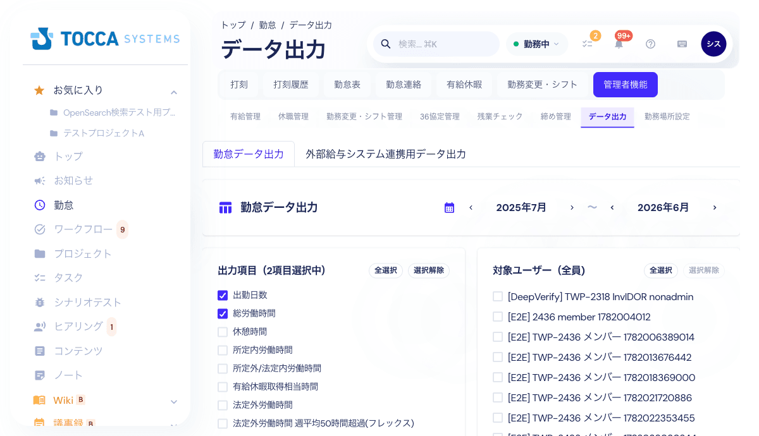Open the 36協定管理 sub-tab
Screen dimensions: 759x436
pos(440,117)
